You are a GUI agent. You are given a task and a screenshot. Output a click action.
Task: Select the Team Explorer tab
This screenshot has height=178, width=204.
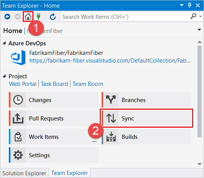tap(70, 173)
